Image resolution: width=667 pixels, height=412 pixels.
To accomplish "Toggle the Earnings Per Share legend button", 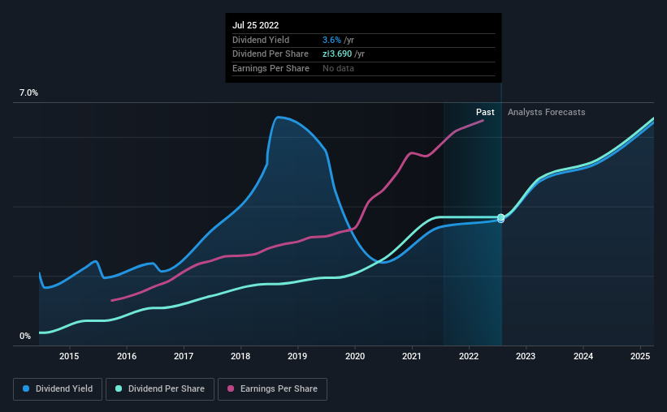I will point(272,389).
